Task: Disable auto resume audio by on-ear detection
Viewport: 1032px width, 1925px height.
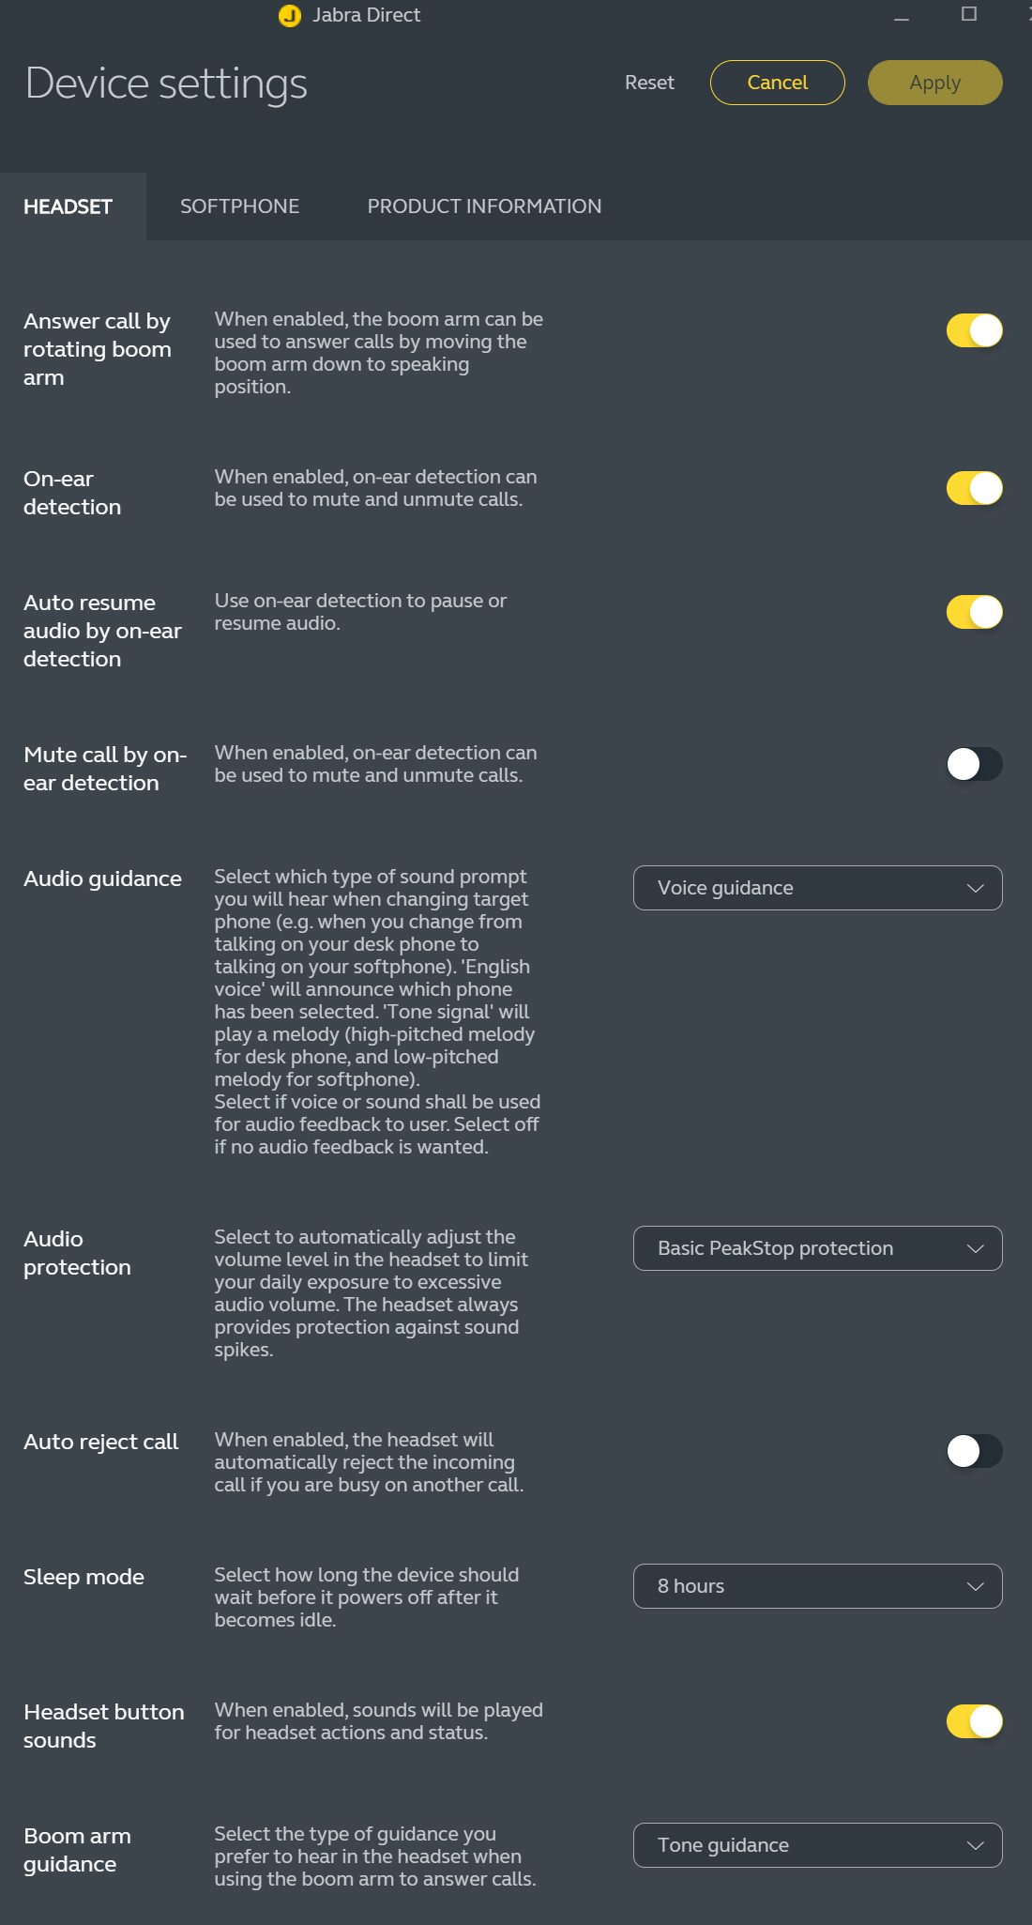Action: click(x=974, y=612)
